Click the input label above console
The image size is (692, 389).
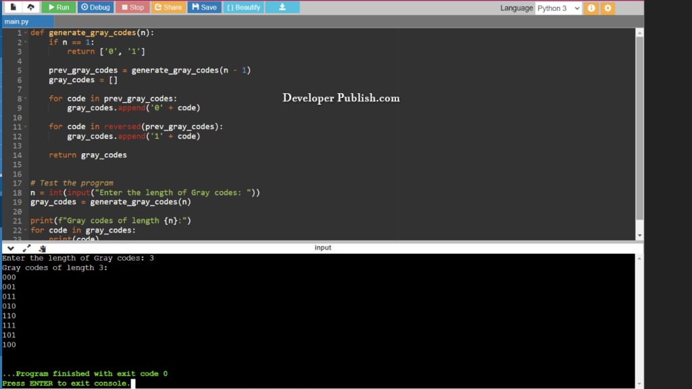(323, 247)
